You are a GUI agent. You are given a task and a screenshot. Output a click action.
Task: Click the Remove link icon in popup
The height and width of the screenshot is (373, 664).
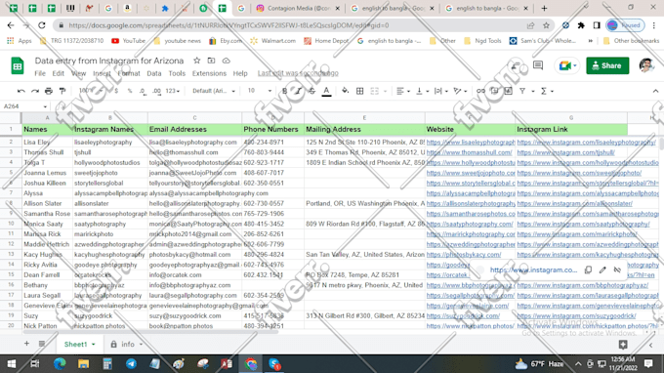pyautogui.click(x=617, y=269)
